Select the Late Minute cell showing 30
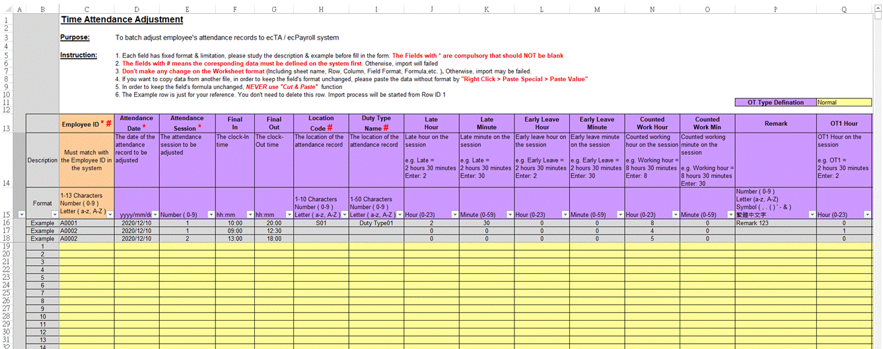 click(486, 224)
